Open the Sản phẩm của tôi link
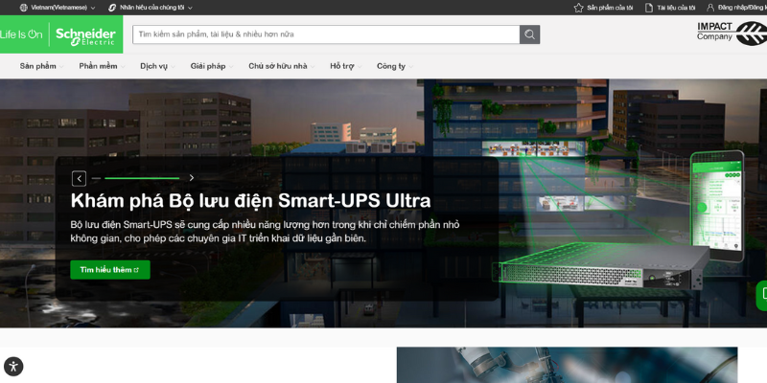This screenshot has height=383, width=767. pos(610,8)
